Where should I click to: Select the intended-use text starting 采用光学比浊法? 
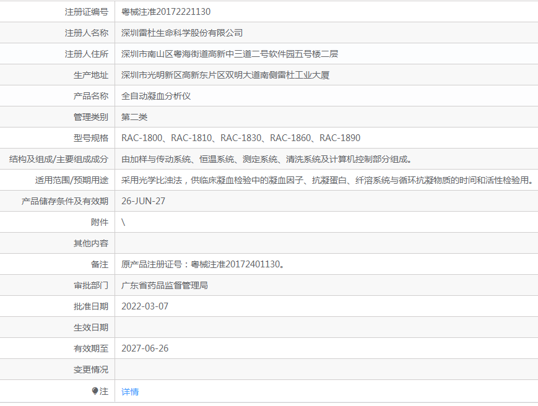[328, 180]
